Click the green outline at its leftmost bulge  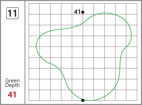pyautogui.click(x=36, y=46)
